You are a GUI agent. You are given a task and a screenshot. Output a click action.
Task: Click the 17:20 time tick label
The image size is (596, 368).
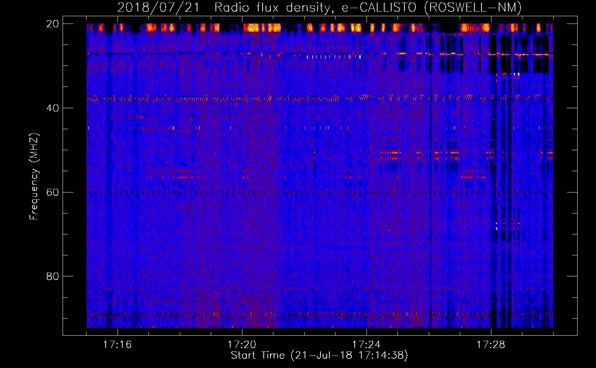(242, 345)
